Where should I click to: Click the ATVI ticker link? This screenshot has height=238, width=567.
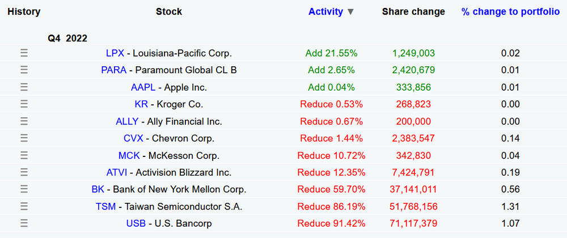[x=117, y=172]
